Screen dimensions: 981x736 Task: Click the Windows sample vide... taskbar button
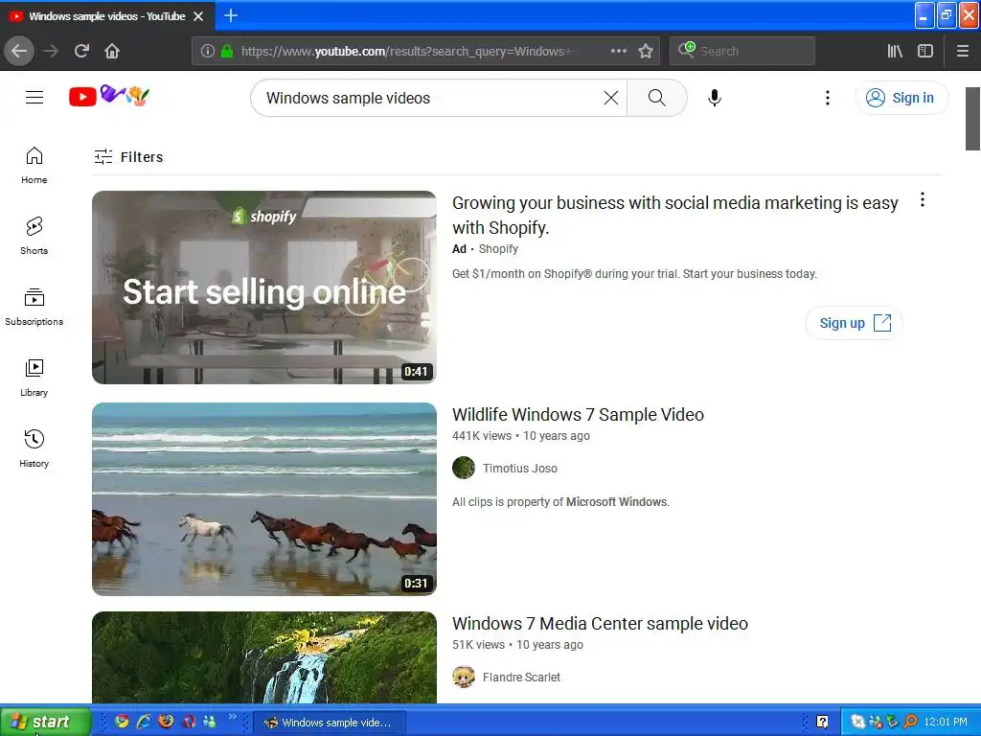(330, 723)
